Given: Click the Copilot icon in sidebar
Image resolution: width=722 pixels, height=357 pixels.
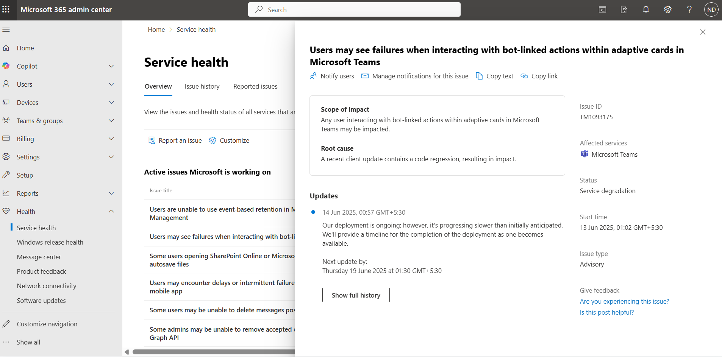Looking at the screenshot, I should (x=6, y=66).
